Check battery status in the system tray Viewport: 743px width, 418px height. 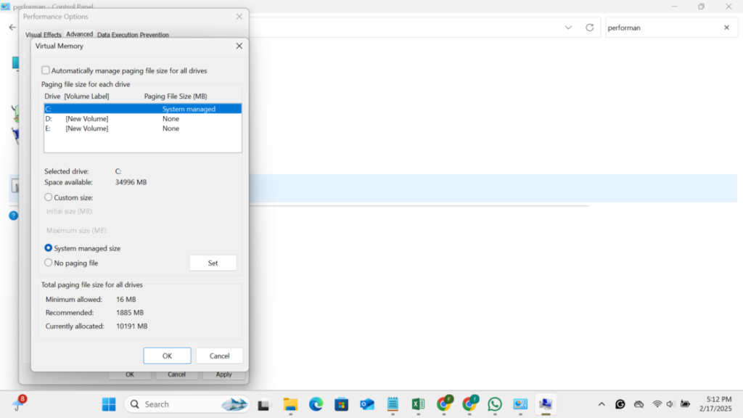point(685,404)
